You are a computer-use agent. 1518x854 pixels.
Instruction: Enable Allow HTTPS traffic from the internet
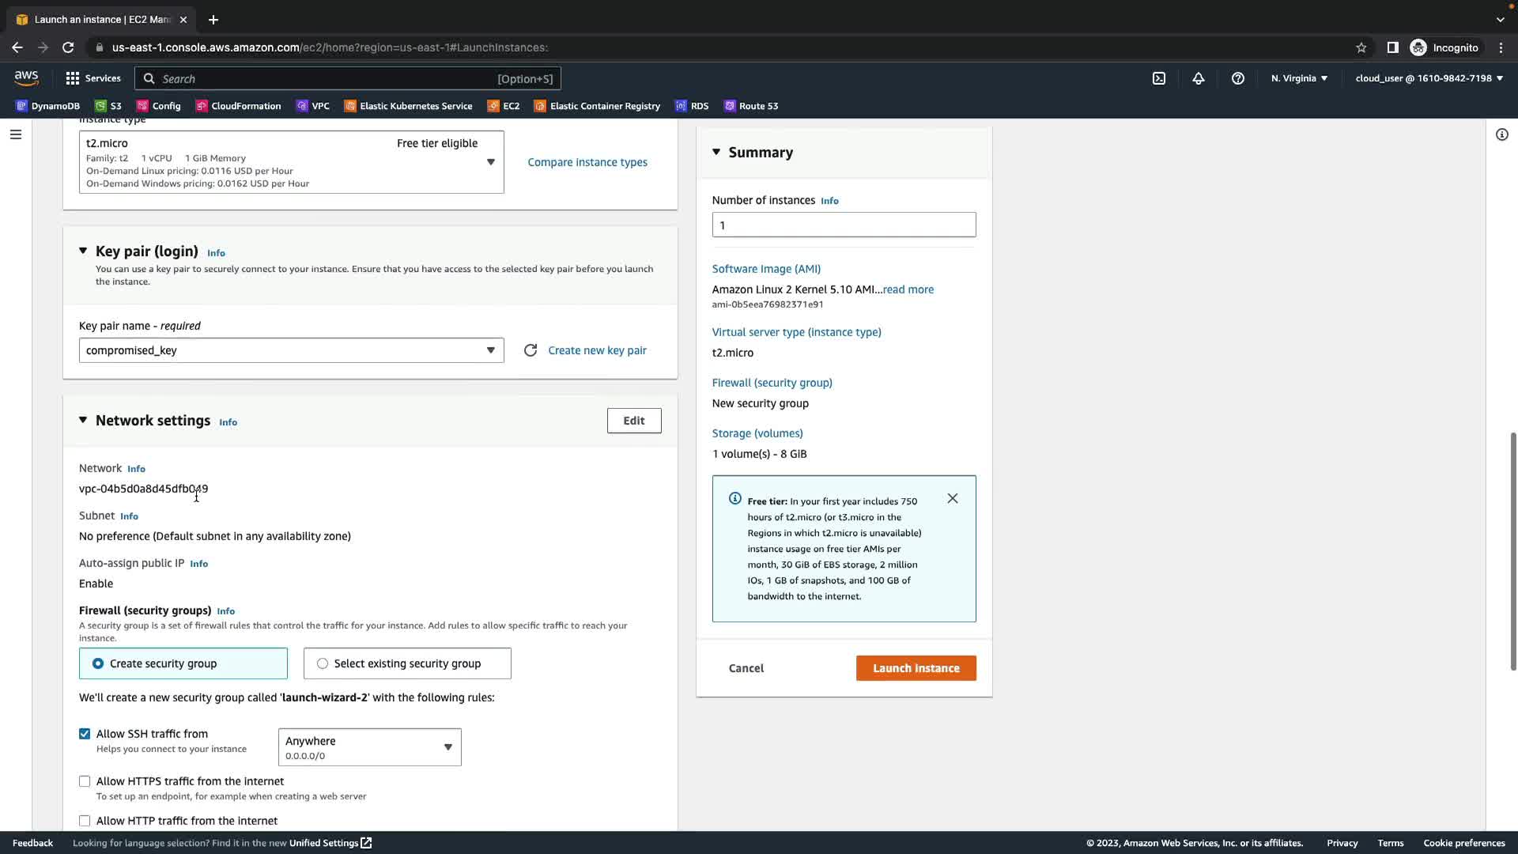click(x=85, y=781)
